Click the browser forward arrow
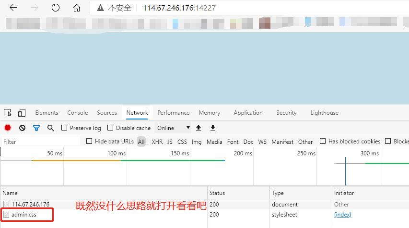The image size is (409, 228). 34,8
